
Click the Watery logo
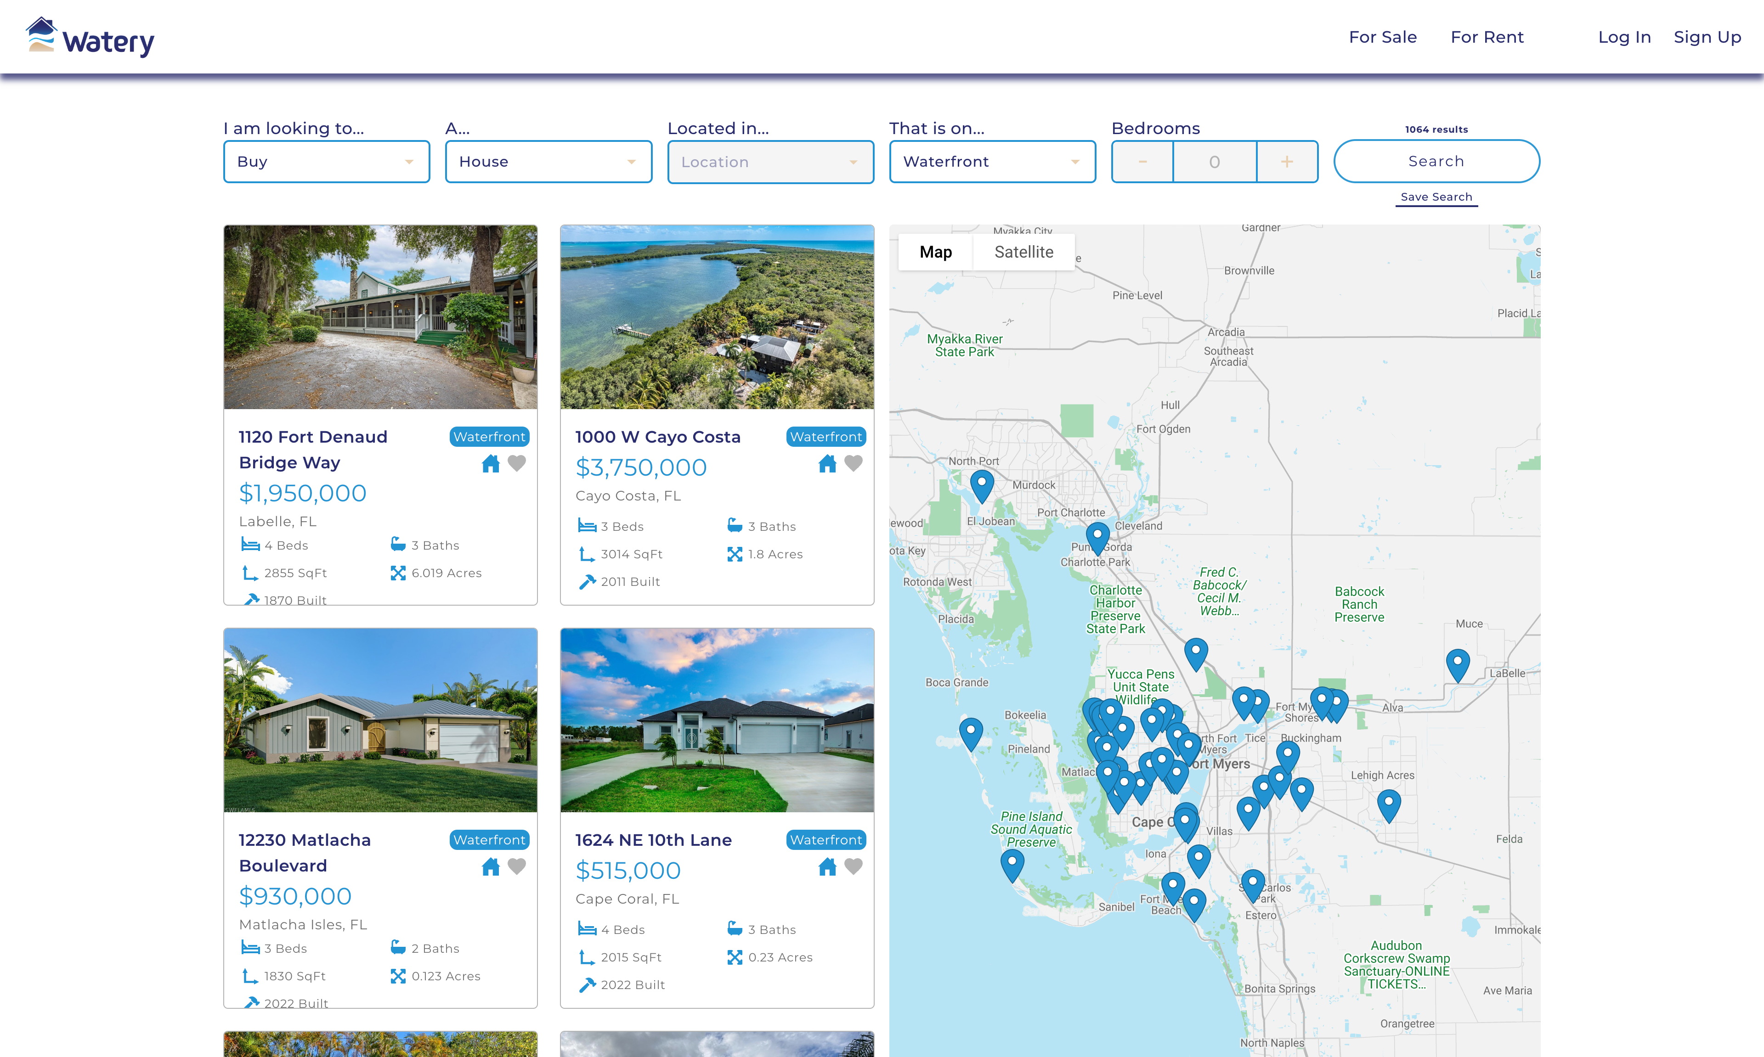click(90, 37)
